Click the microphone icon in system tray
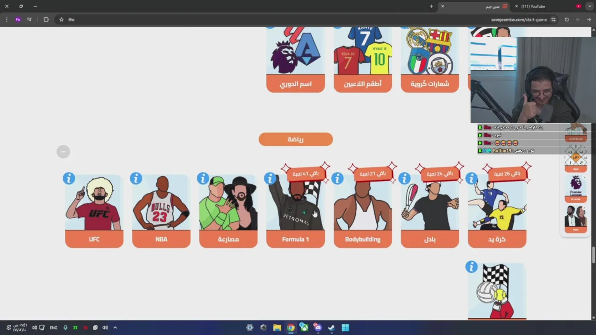This screenshot has width=596, height=335. point(65,328)
